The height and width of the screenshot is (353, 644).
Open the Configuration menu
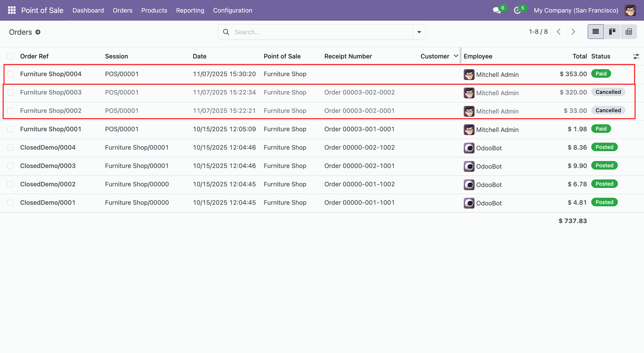[x=232, y=10]
